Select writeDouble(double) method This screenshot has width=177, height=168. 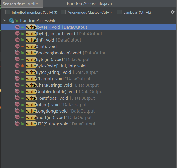[89, 92]
